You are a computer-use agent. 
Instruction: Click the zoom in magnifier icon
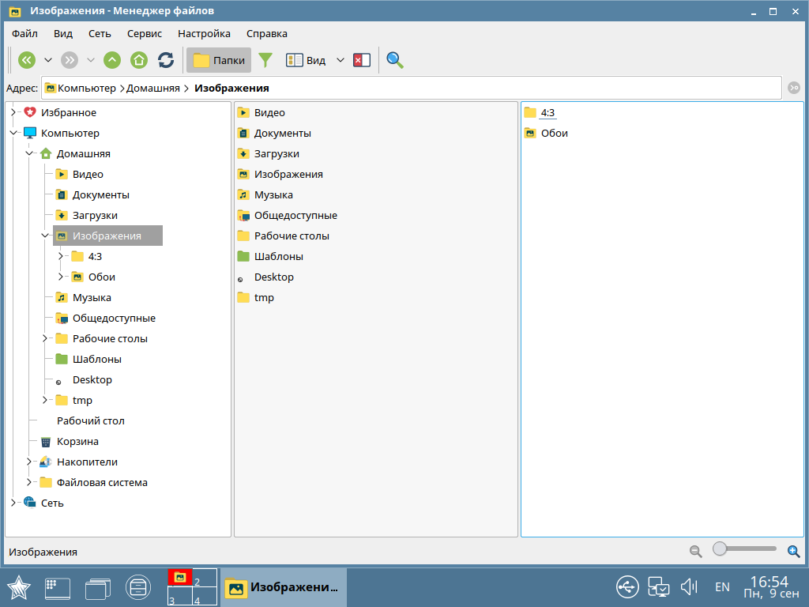[794, 552]
